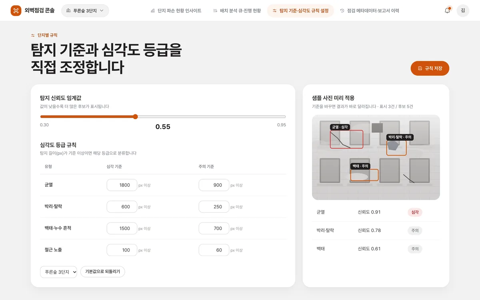Viewport: 480px width, 300px height.
Task: Click the 백태·누수 흔적 row label
Action: pos(58,228)
